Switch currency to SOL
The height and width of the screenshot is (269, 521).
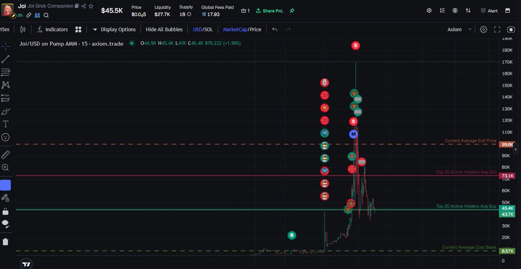click(x=208, y=30)
